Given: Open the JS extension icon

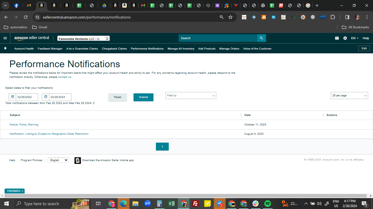Looking at the screenshot, I should point(264,17).
